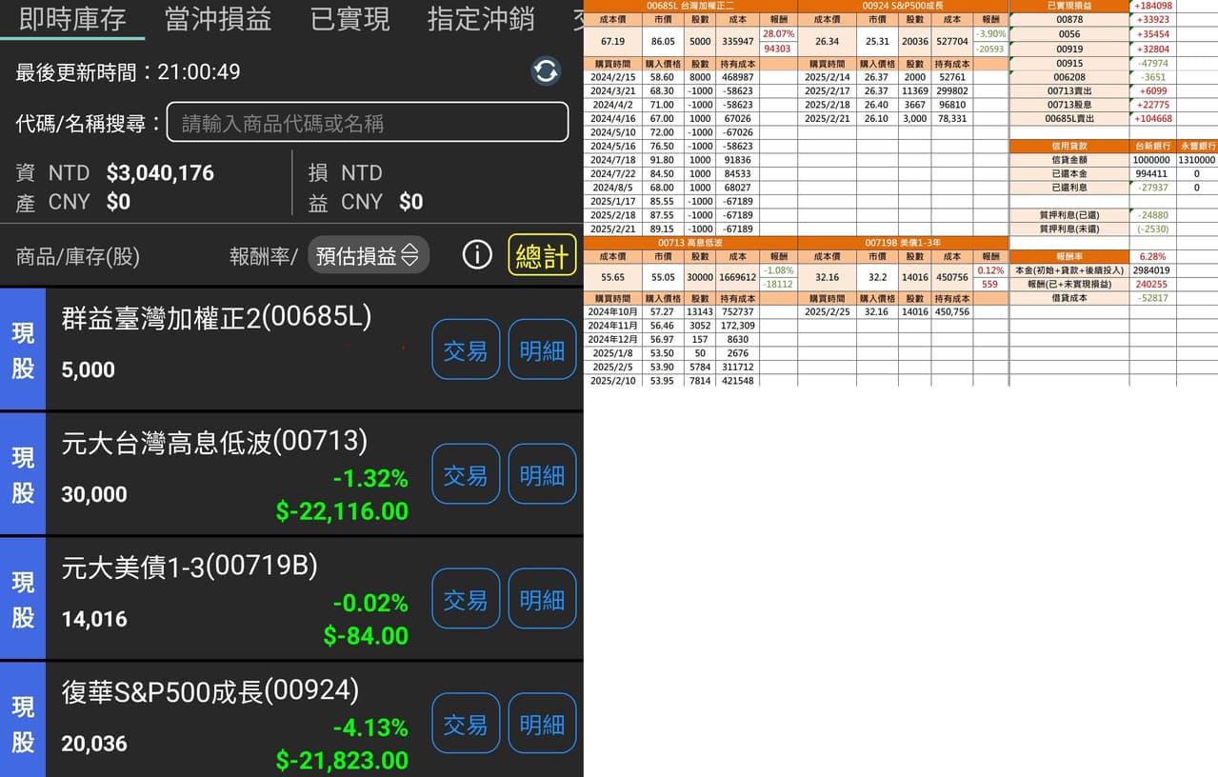Image resolution: width=1218 pixels, height=777 pixels.
Task: Click the 現股 label of the 00685L row
Action: click(x=23, y=349)
